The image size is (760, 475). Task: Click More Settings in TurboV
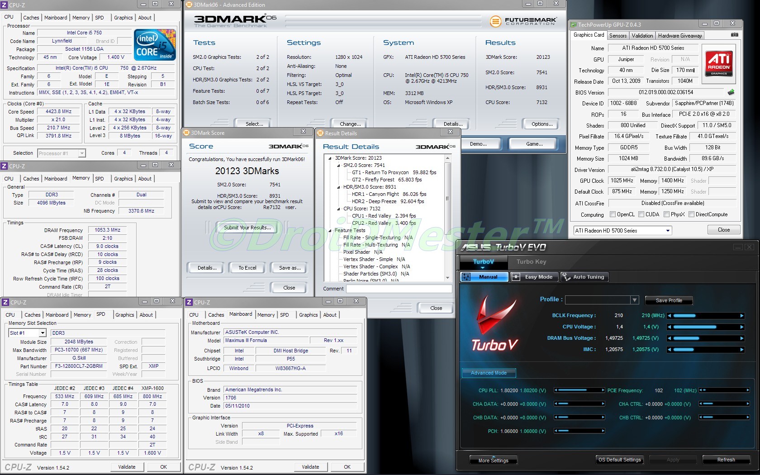(x=493, y=460)
